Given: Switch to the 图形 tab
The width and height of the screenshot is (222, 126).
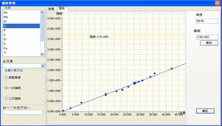Looking at the screenshot, I should 63,9.
